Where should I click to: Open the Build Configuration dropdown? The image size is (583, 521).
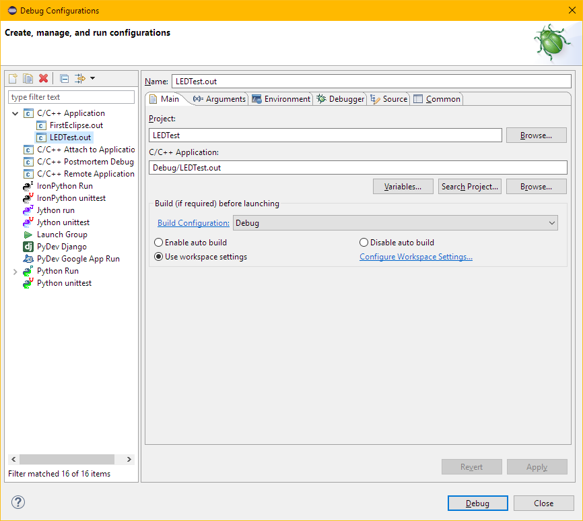coord(395,223)
